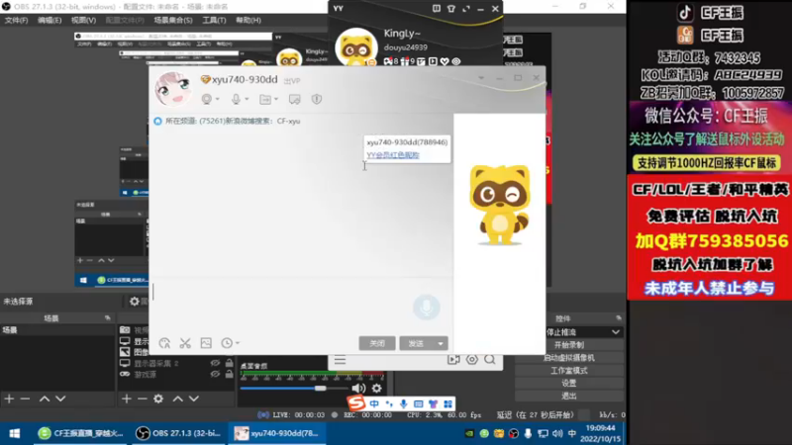Open desktop audio settings gear

377,388
